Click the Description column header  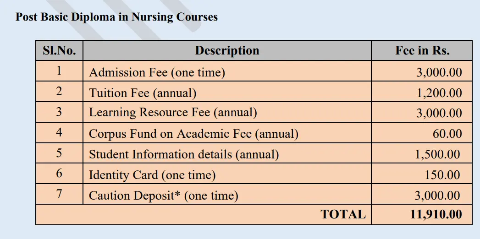tap(227, 51)
